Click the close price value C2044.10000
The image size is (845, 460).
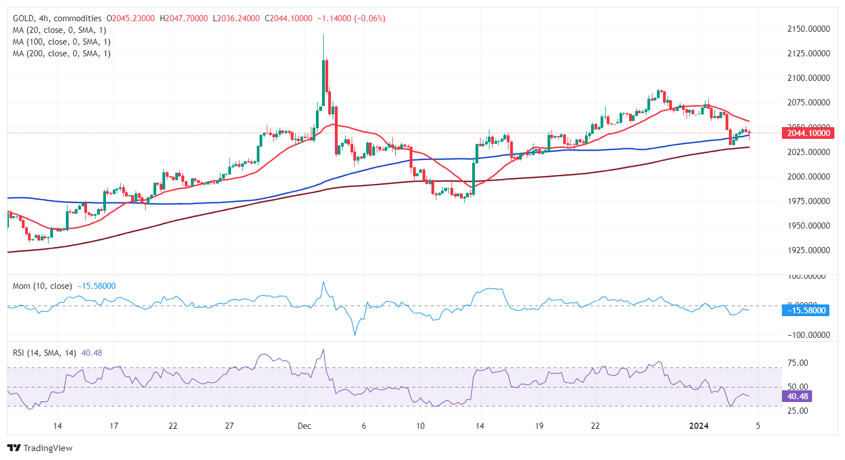289,18
